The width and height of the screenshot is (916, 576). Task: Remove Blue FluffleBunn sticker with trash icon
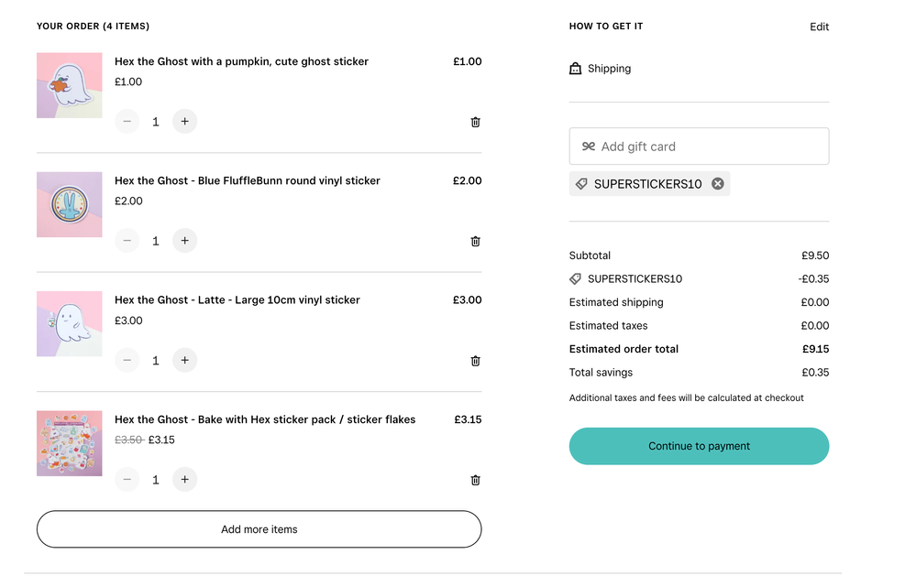point(475,241)
